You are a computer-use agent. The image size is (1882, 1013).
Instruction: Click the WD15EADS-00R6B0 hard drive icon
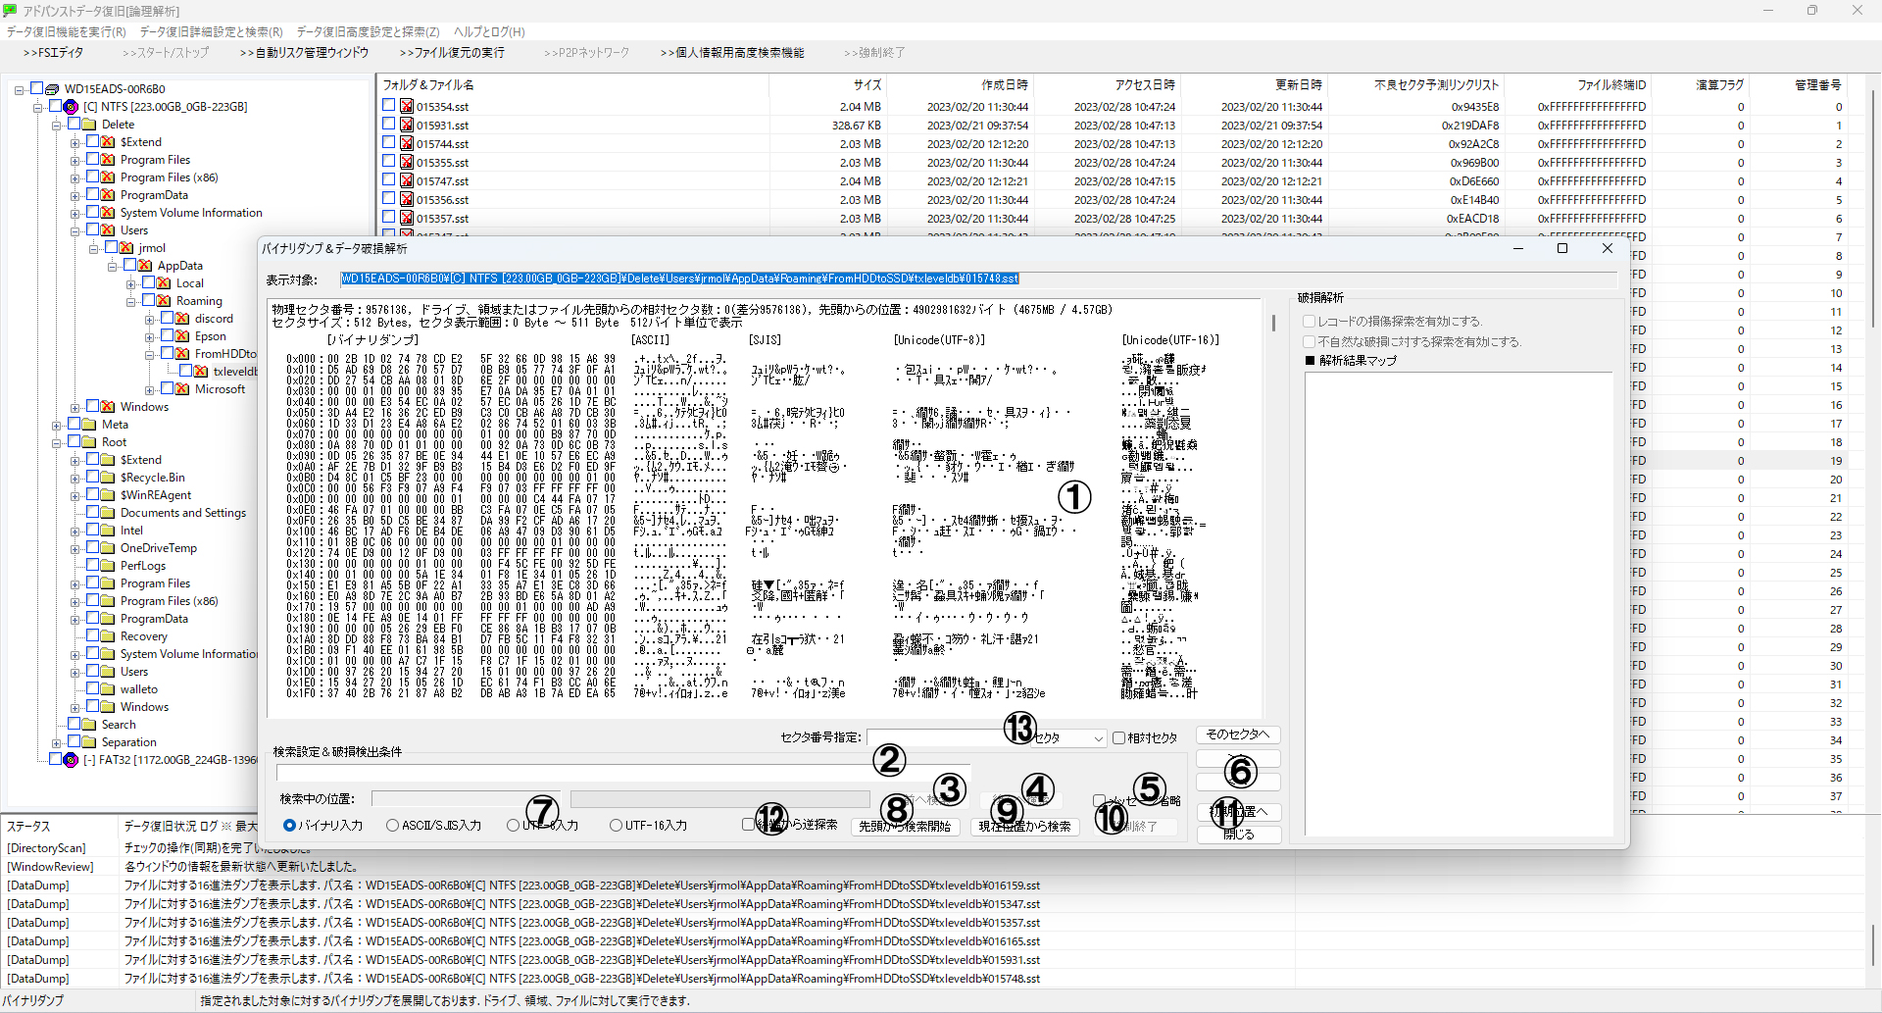coord(53,89)
